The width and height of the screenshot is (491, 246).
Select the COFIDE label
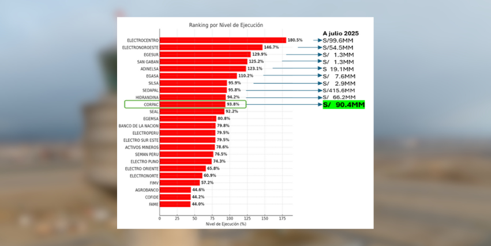(x=152, y=197)
